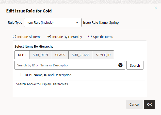This screenshot has height=115, width=161.
Task: Open the SUB_DEPT hierarchy tab
Action: point(41,55)
